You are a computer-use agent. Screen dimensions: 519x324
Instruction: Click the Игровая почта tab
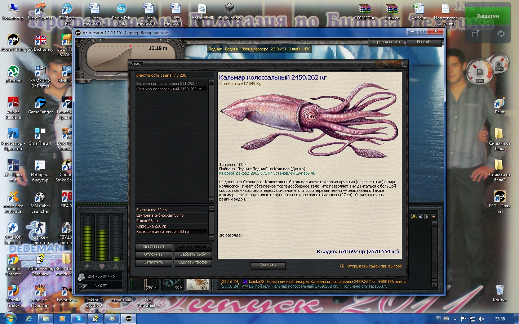pos(386,42)
